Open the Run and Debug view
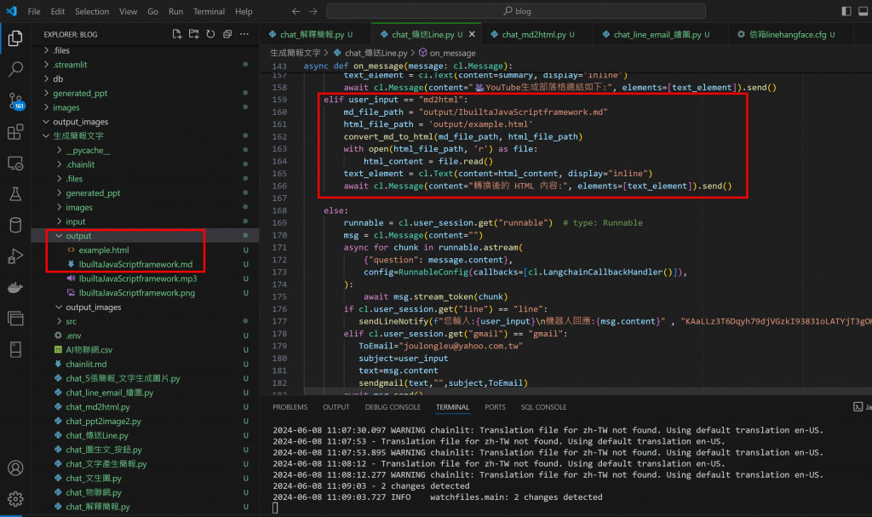Viewport: 872px width, 517px height. (x=15, y=256)
